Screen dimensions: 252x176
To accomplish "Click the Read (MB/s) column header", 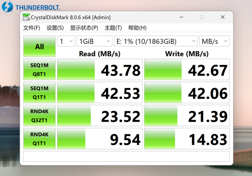I will 100,54.
